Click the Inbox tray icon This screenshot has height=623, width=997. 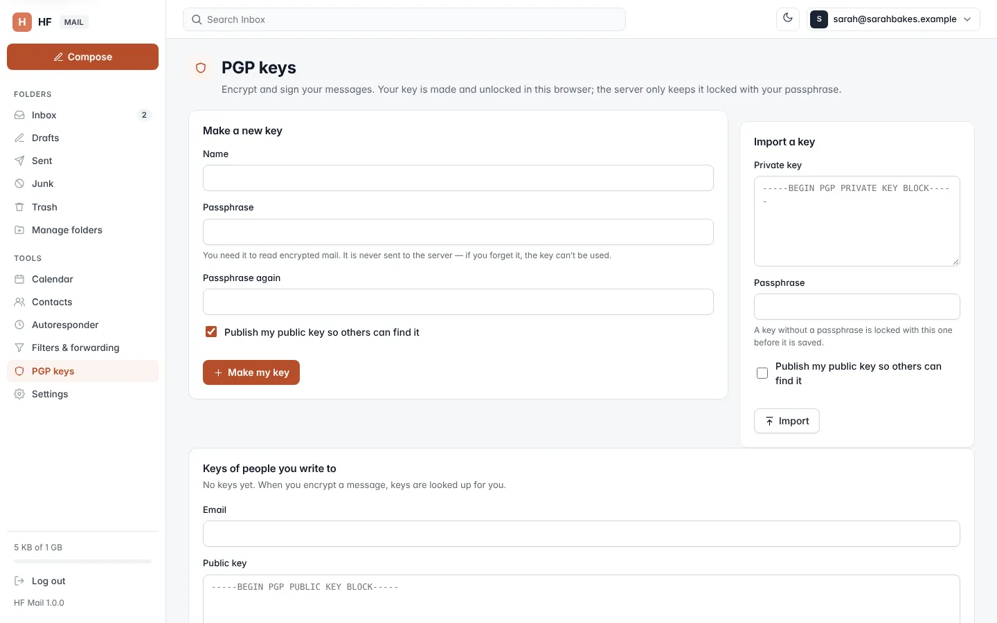click(x=19, y=115)
